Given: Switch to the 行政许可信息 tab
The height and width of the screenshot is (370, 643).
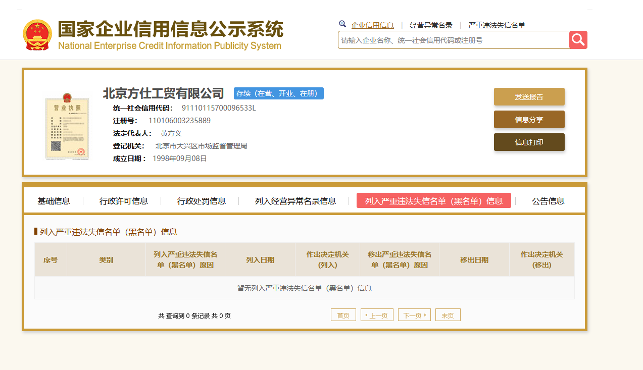Looking at the screenshot, I should pyautogui.click(x=124, y=201).
